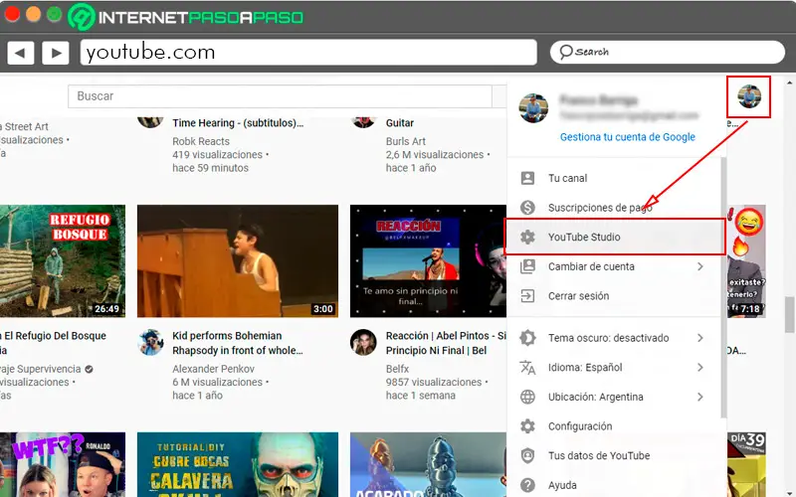Expand the Ubicación chevron arrow
The width and height of the screenshot is (796, 497).
pyautogui.click(x=700, y=397)
